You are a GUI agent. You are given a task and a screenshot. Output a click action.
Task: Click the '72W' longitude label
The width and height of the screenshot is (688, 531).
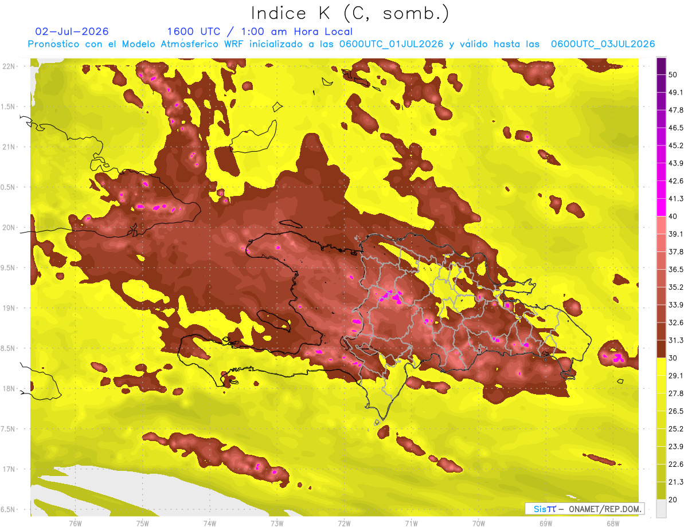click(344, 524)
